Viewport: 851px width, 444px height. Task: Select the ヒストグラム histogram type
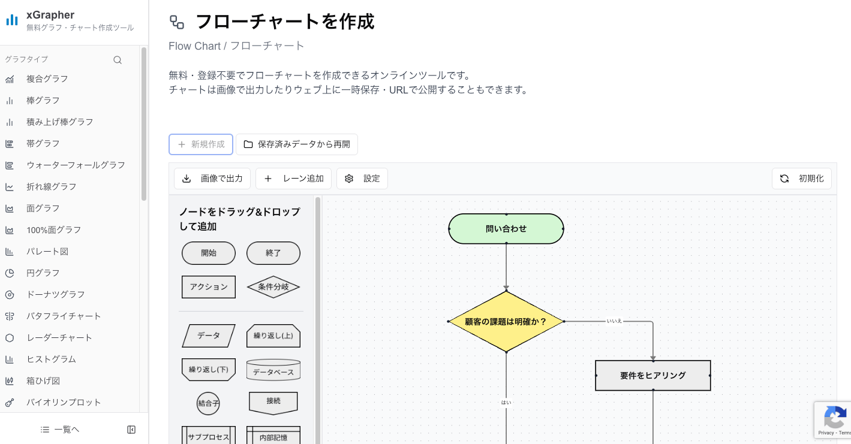click(x=51, y=359)
